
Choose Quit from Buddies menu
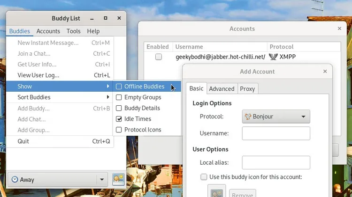tap(60, 141)
